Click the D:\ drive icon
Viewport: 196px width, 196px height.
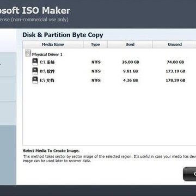35,71
